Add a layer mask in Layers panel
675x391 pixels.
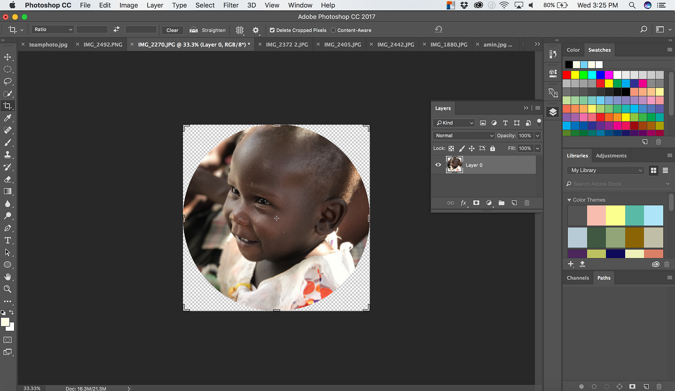click(x=476, y=203)
